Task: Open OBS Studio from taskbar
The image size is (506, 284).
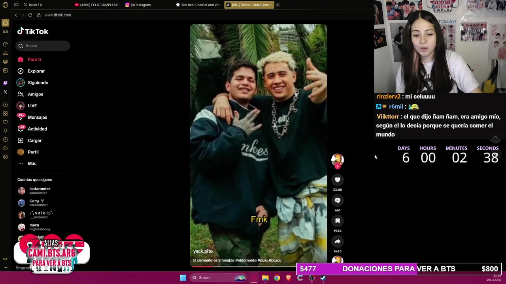Action: tap(312, 278)
